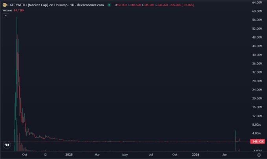Click the high value H586.59K
The width and height of the screenshot is (267, 159).
tap(135, 5)
